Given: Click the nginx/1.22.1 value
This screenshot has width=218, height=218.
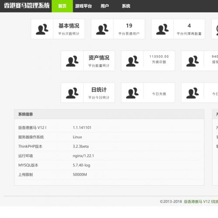Looking at the screenshot, I should (83, 156).
